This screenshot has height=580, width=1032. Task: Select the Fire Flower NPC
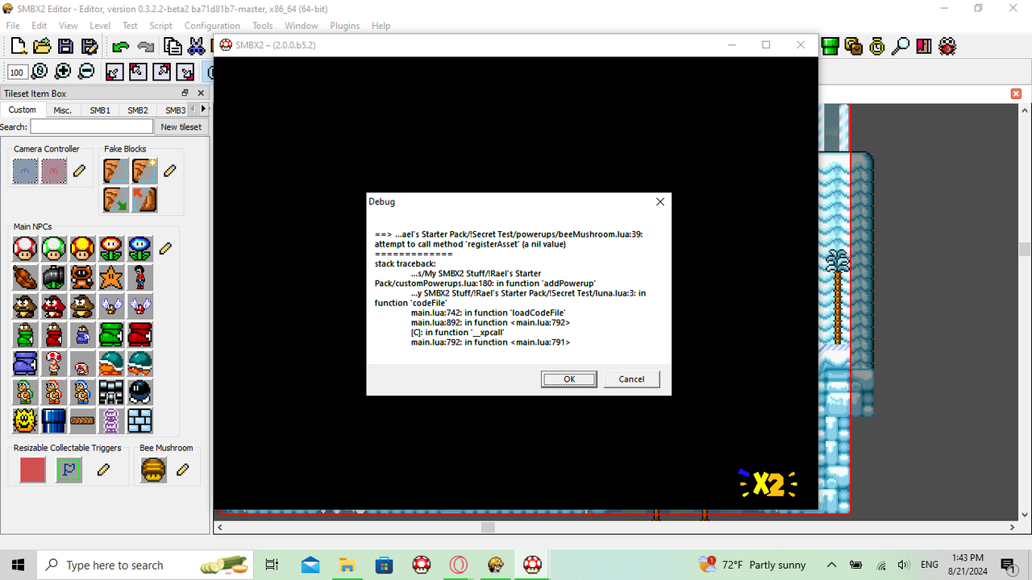pos(110,248)
